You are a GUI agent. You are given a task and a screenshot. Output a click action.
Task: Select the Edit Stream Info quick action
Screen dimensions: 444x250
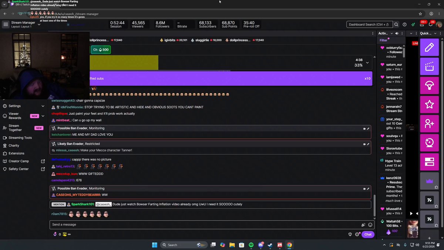pyautogui.click(x=429, y=47)
